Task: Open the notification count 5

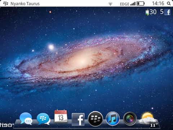Action: [x=162, y=12]
